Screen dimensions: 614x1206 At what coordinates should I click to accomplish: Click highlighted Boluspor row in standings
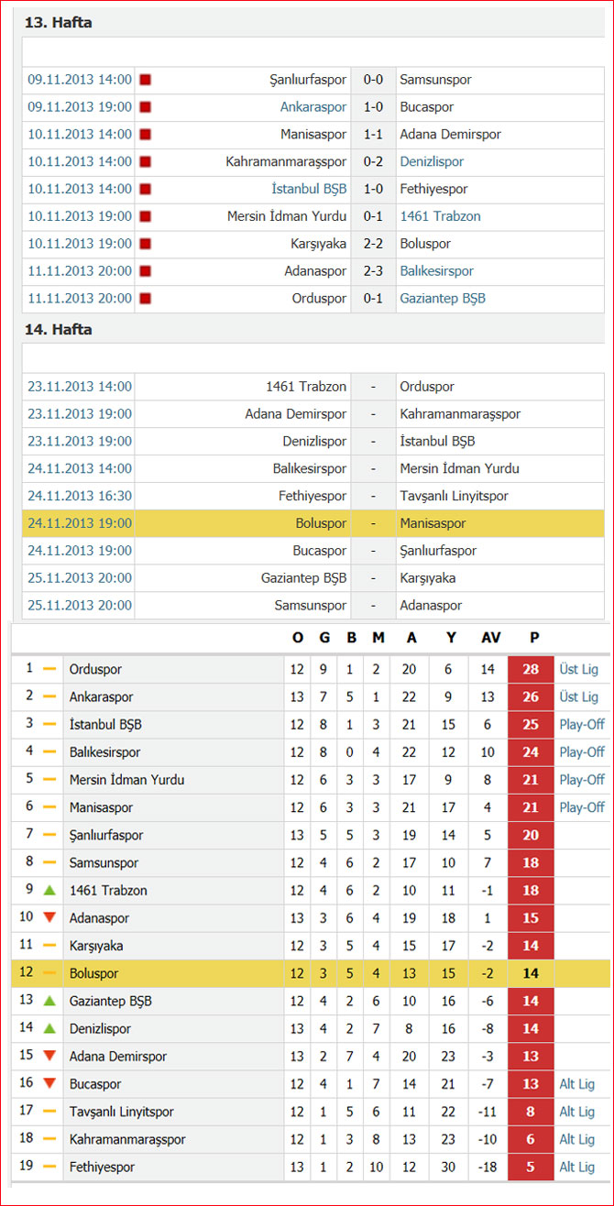click(x=310, y=973)
